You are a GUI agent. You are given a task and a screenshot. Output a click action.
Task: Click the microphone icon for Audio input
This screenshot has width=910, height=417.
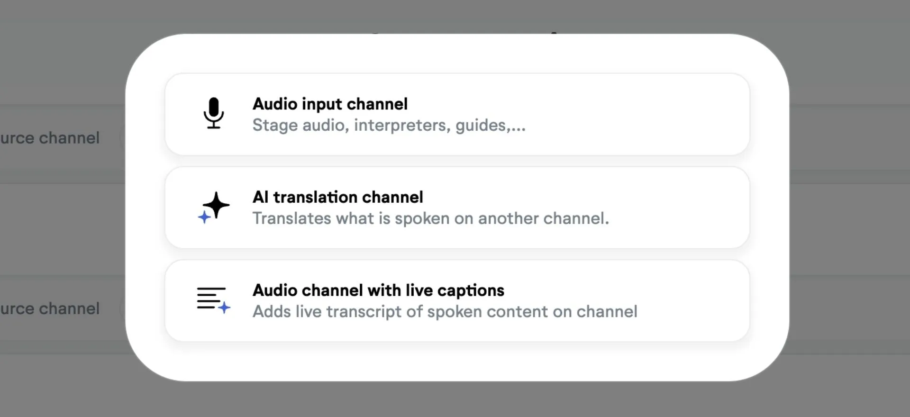tap(214, 113)
